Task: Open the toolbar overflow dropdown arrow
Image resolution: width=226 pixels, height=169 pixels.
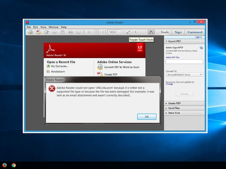Action: (136, 32)
